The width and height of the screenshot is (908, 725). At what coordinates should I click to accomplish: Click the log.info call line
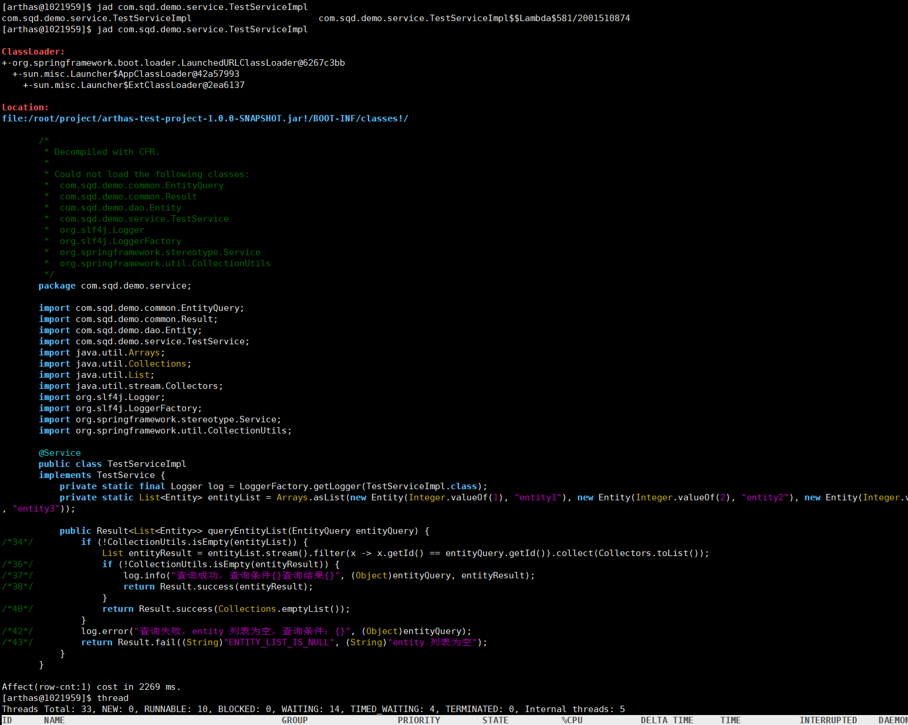tap(329, 575)
